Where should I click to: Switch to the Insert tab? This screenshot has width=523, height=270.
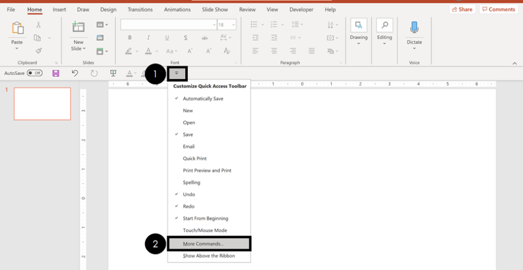59,9
